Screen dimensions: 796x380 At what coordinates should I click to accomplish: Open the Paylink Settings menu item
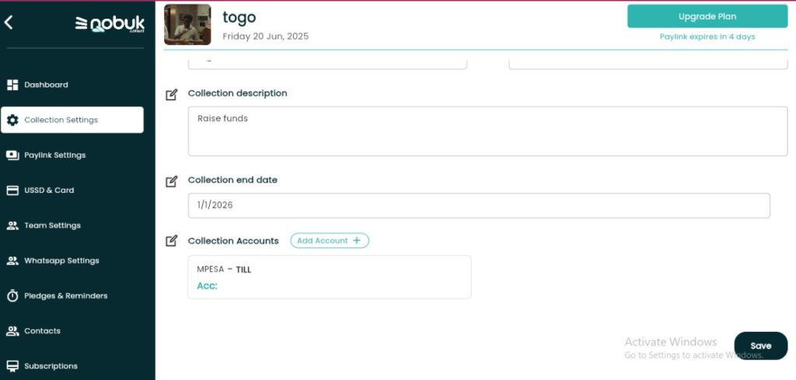pyautogui.click(x=54, y=155)
